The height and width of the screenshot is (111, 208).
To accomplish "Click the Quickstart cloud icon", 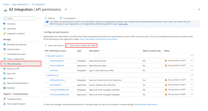I will click(5, 29).
